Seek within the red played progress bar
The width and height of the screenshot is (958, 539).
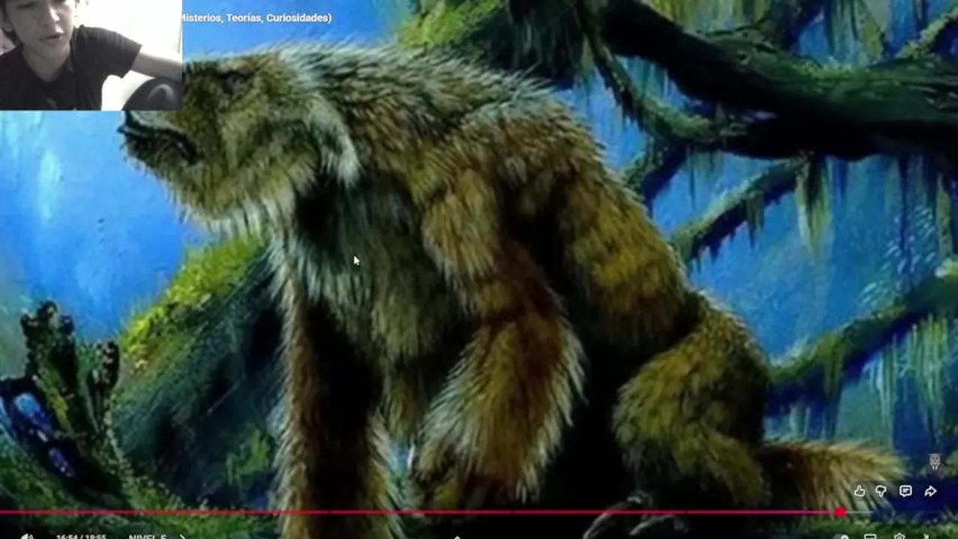[420, 513]
